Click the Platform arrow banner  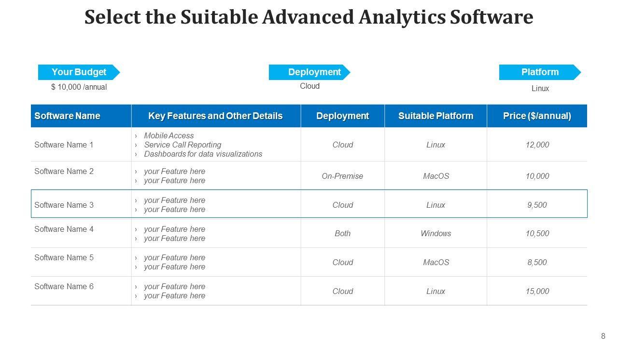540,72
